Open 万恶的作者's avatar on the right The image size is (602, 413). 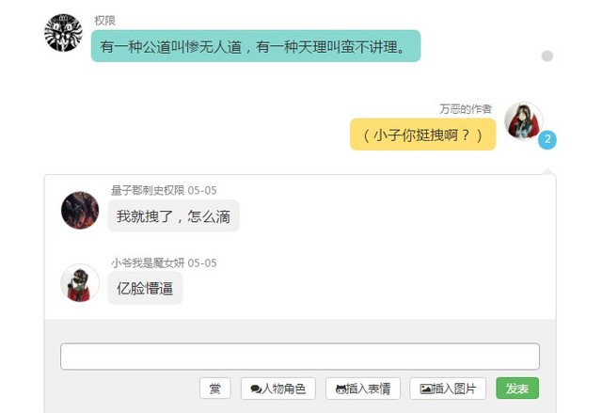click(x=523, y=120)
